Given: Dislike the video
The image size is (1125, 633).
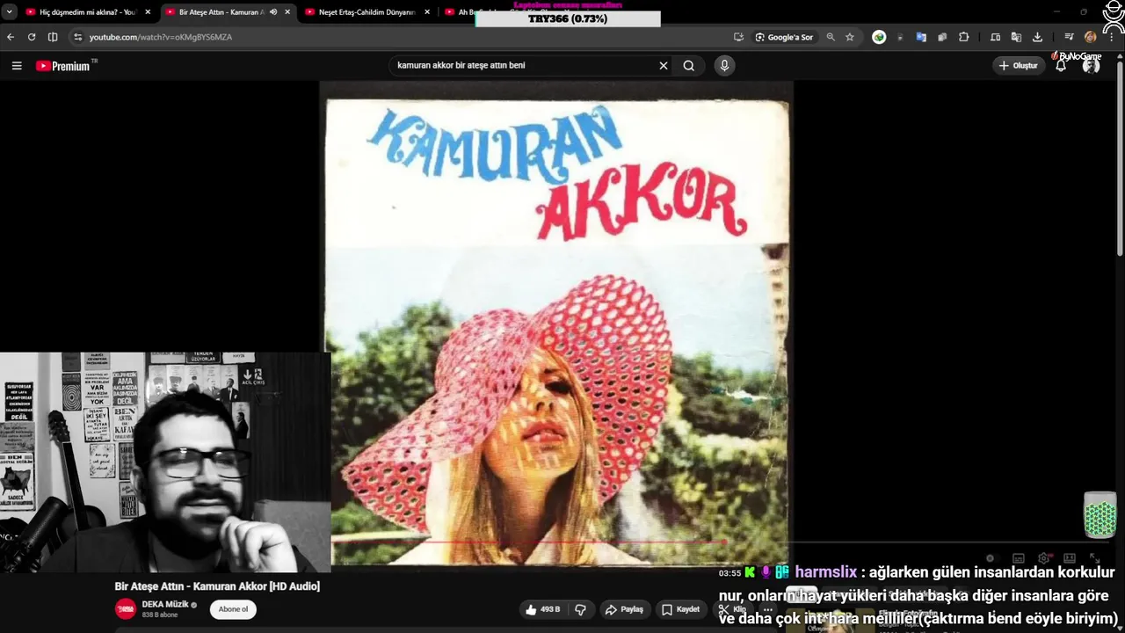Looking at the screenshot, I should tap(580, 609).
